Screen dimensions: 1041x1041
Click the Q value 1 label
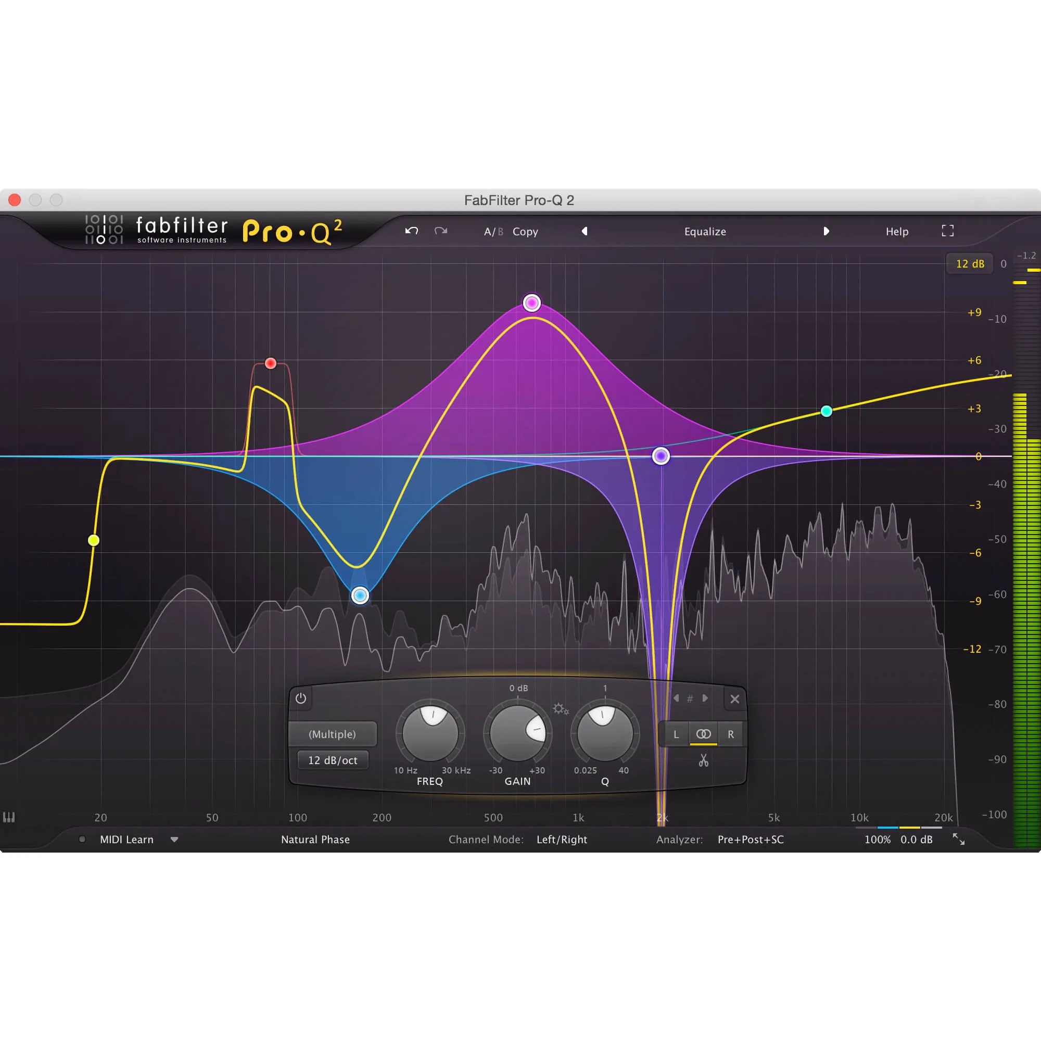click(x=605, y=688)
